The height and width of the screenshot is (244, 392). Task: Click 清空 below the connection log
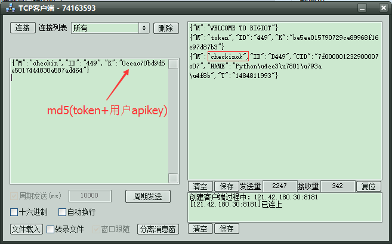199,229
